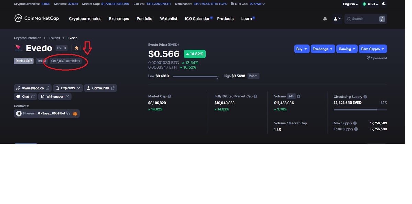Click the search magnifier icon
The width and height of the screenshot is (412, 204).
(x=349, y=19)
